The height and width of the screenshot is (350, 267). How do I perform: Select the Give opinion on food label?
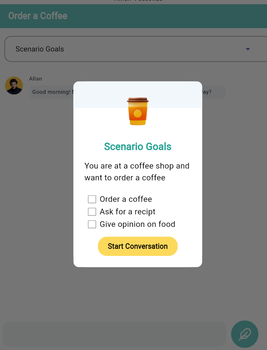pyautogui.click(x=137, y=224)
